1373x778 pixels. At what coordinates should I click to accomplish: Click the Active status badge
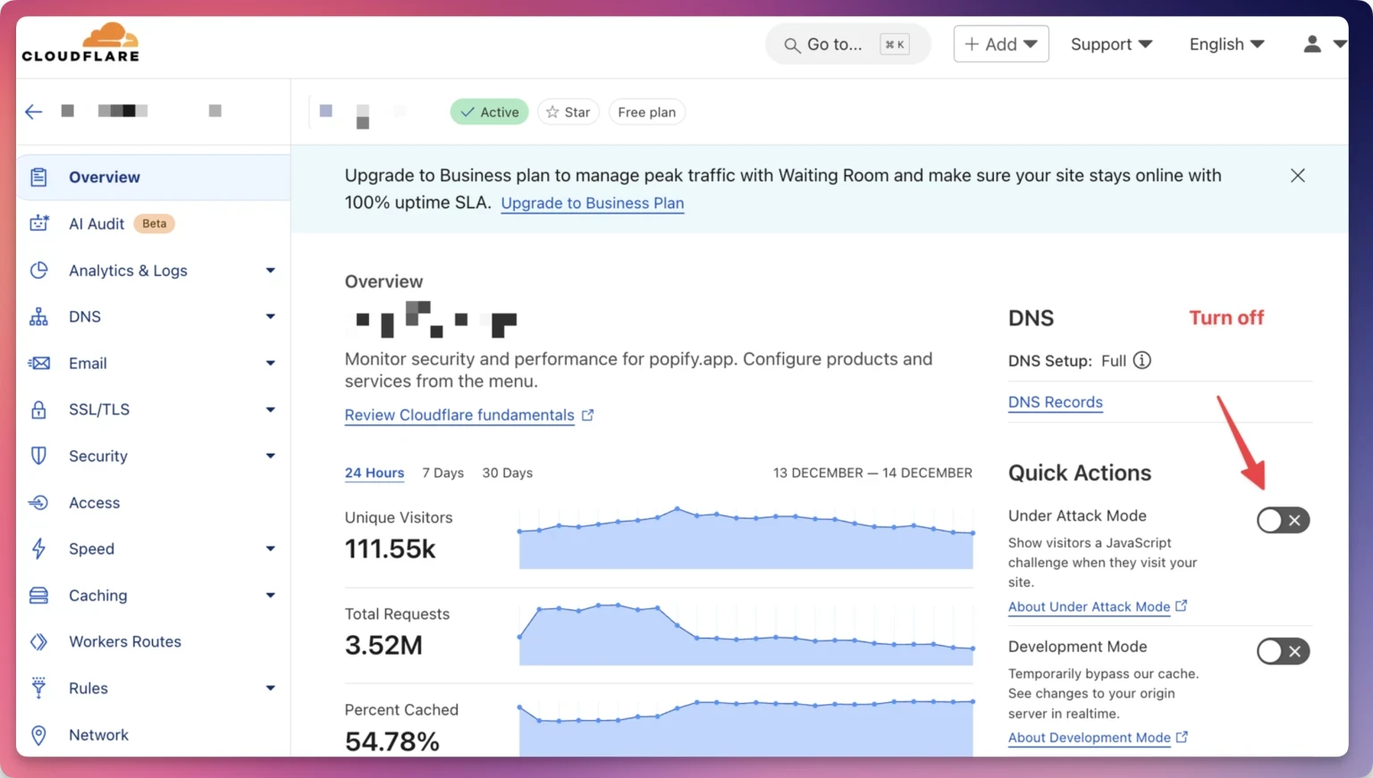click(489, 112)
